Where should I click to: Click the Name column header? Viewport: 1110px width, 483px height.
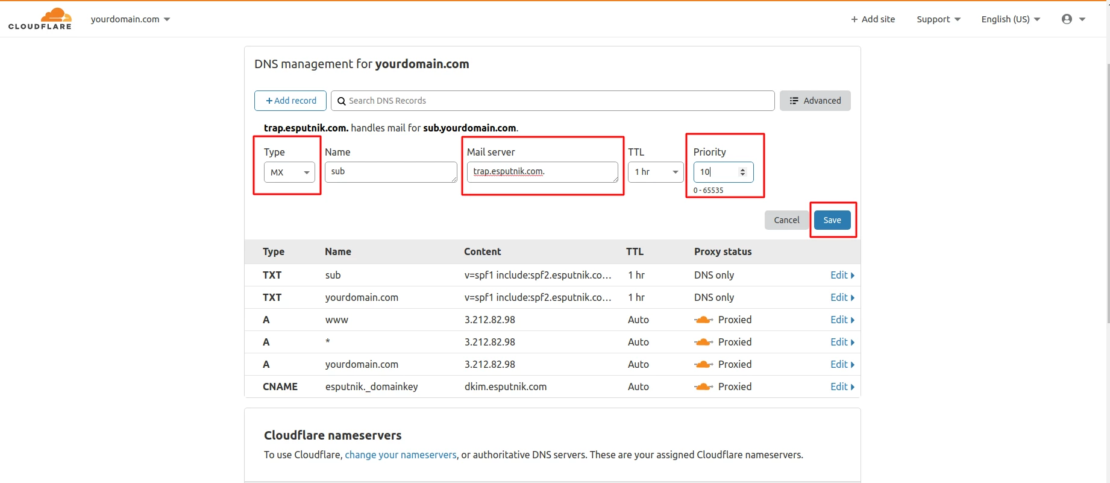tap(338, 252)
